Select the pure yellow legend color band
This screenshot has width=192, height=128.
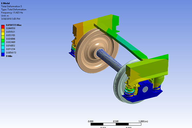click(x=3, y=34)
